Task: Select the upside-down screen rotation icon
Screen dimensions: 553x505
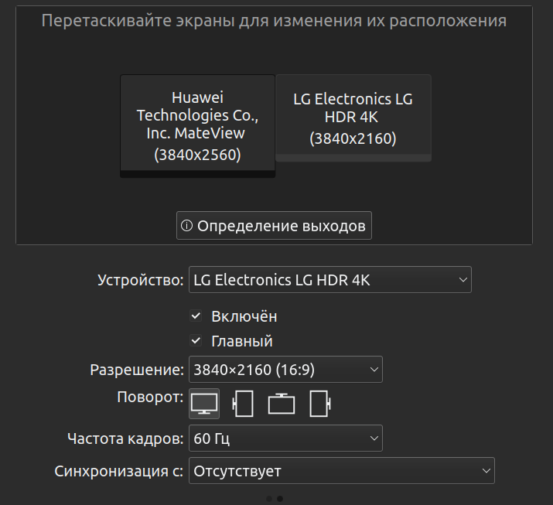Action: 282,404
